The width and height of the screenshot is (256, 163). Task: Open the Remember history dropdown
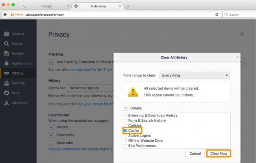pos(91,88)
